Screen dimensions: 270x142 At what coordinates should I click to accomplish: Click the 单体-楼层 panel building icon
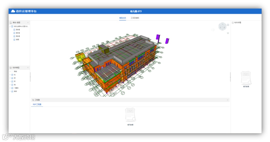(x=11, y=22)
